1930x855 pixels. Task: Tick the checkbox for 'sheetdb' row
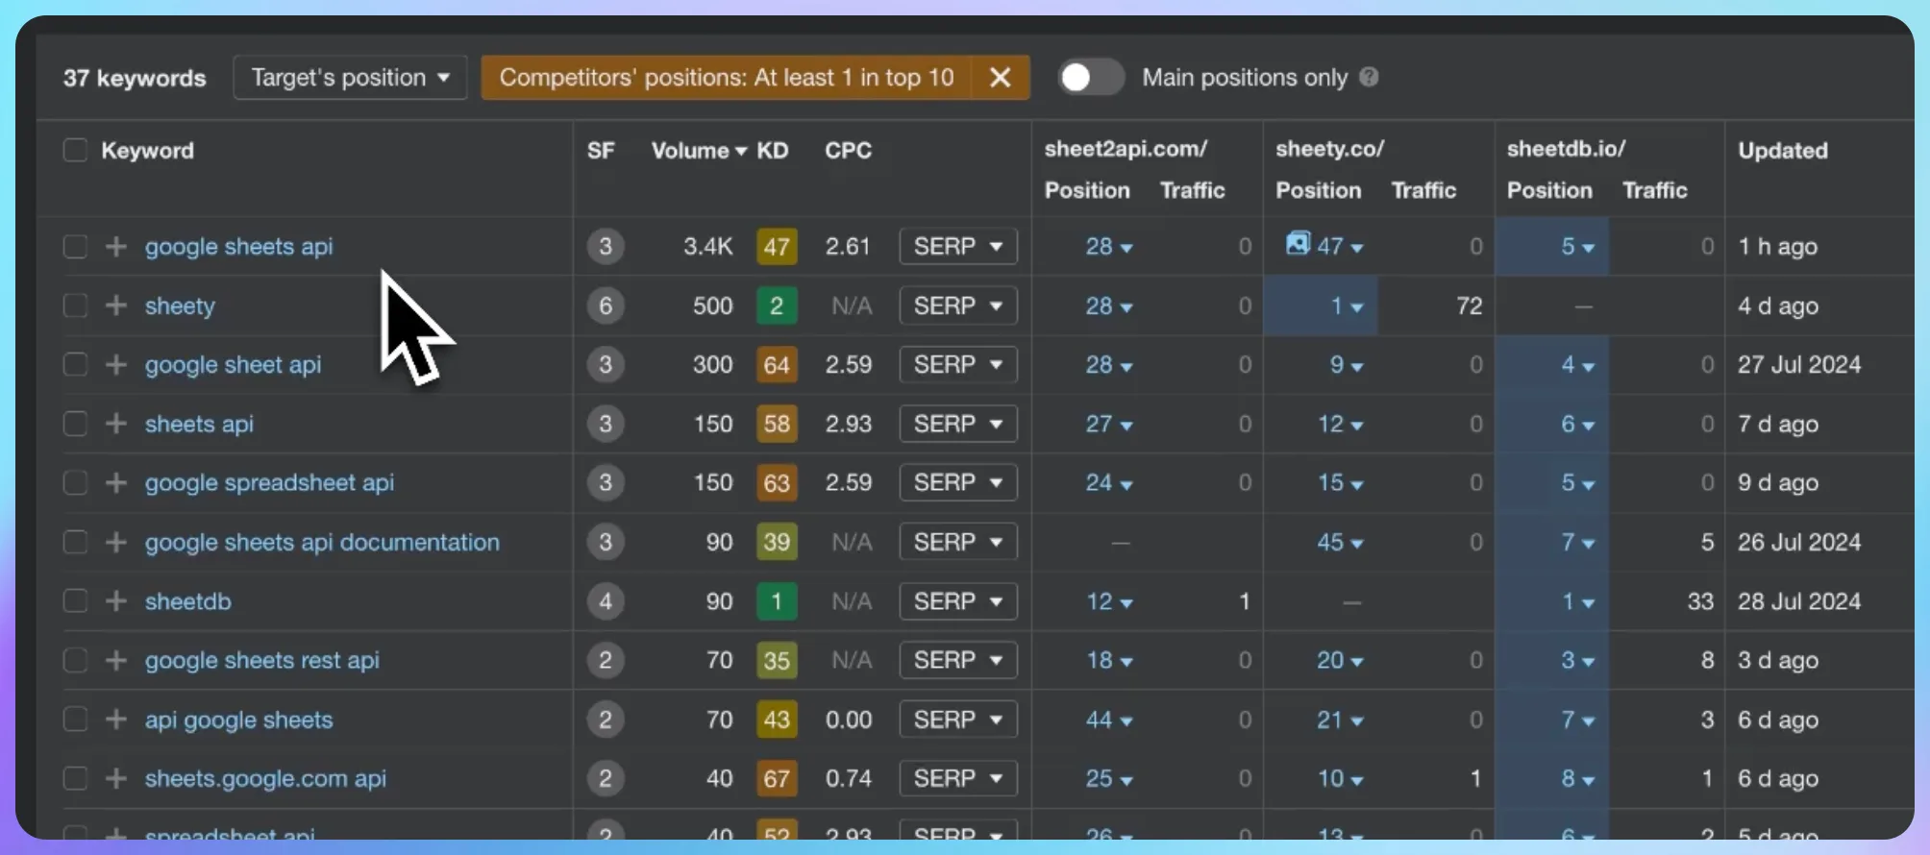click(x=75, y=601)
